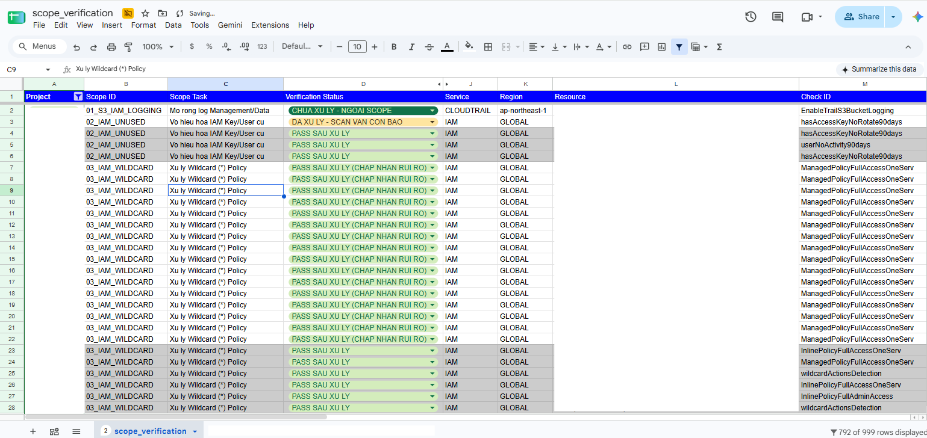Select cell 01_S3_IAM_LOGGING
The width and height of the screenshot is (927, 438).
point(126,111)
